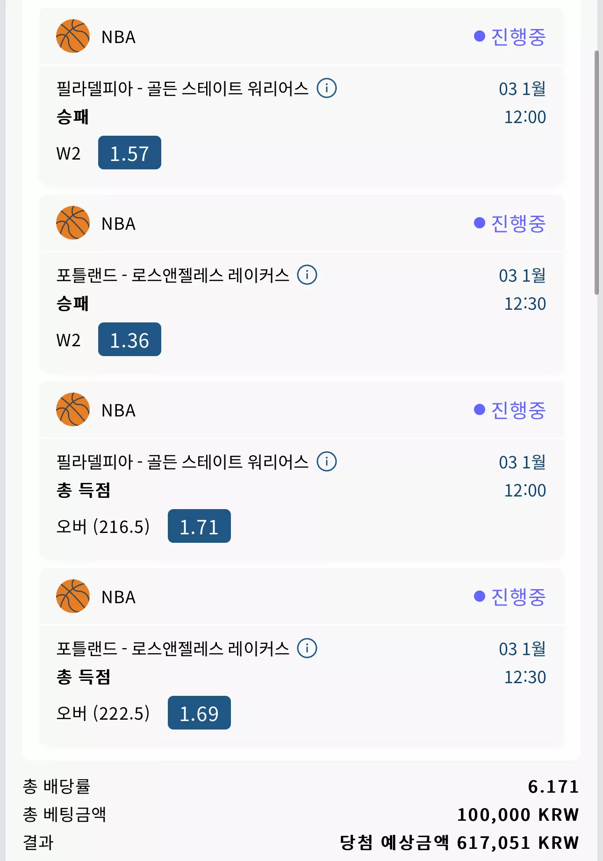603x861 pixels.
Task: Select the 1.57 odds button
Action: [129, 153]
